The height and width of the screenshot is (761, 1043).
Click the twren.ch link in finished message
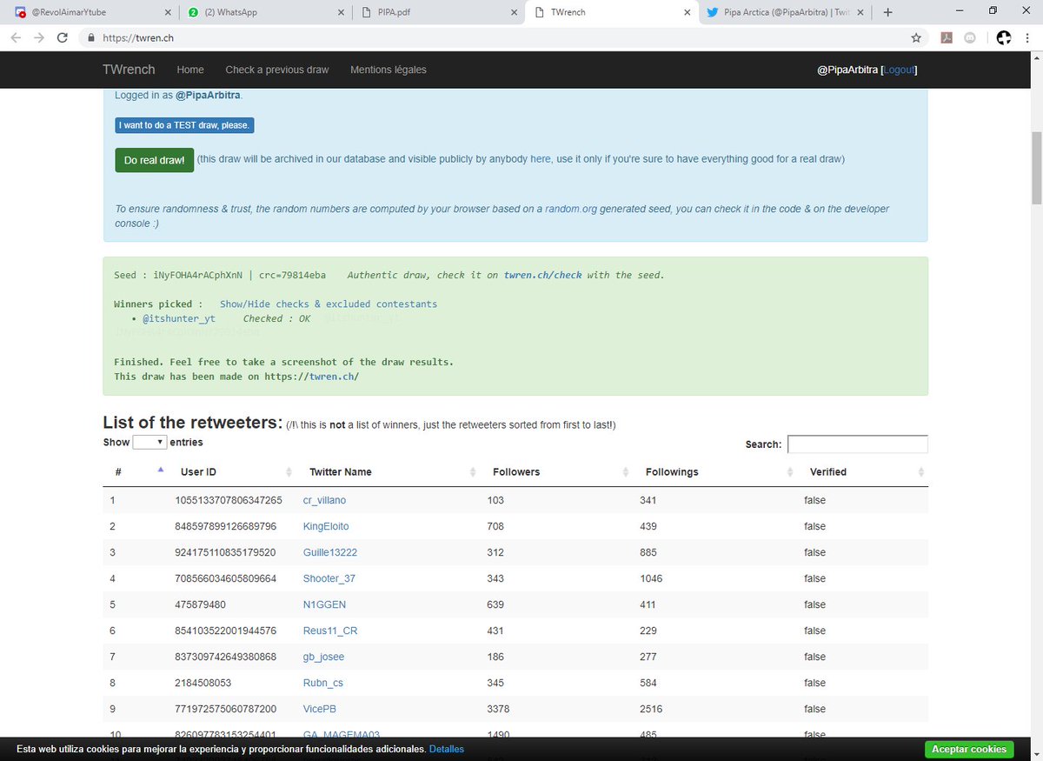[x=331, y=377]
